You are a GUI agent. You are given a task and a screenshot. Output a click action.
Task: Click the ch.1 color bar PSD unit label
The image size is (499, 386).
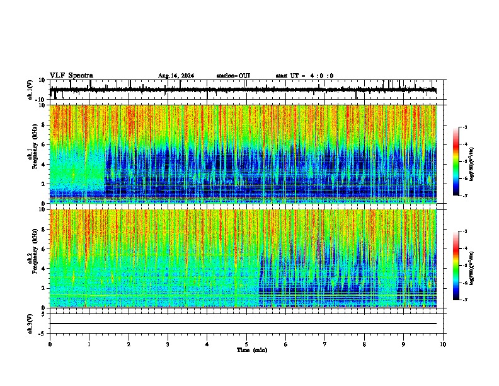[x=472, y=164]
